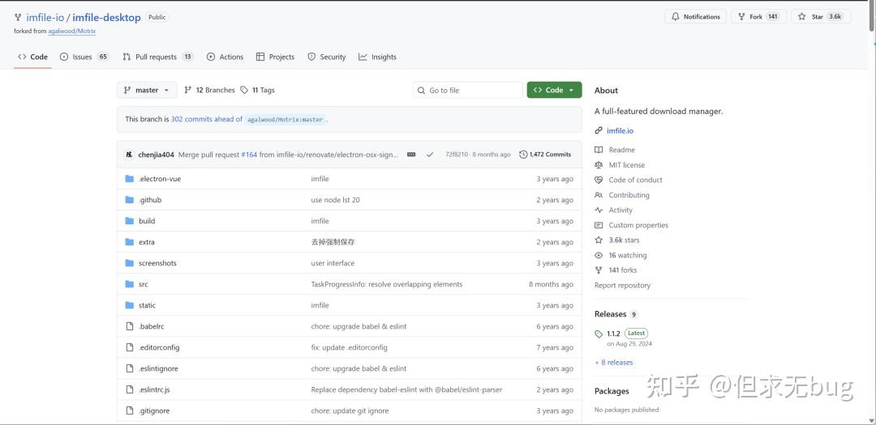Open the Insights tab
Screen dimensions: 876x425
[x=378, y=57]
